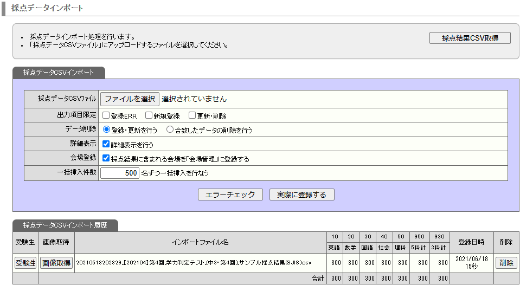Run the エラーチェック button
Viewport: 520px width, 285px height.
click(x=230, y=195)
